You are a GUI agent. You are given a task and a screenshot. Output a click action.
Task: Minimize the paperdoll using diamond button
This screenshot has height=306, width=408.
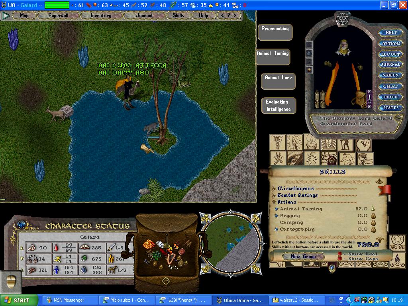(x=398, y=119)
